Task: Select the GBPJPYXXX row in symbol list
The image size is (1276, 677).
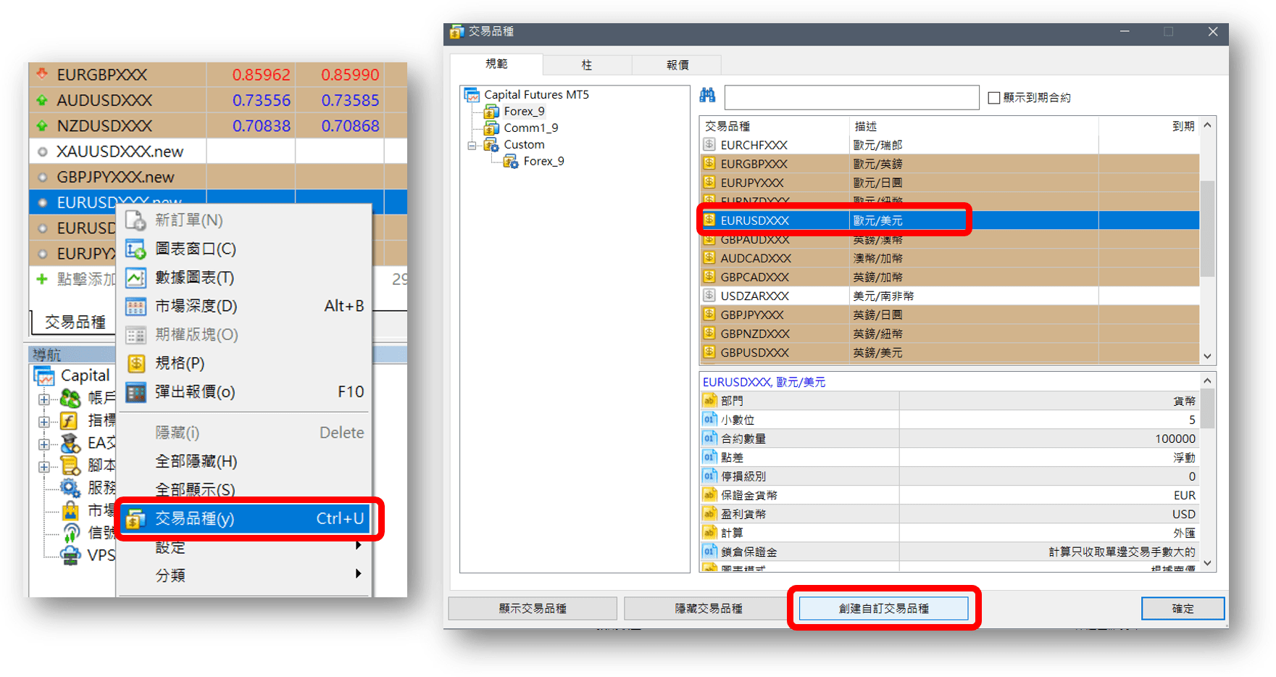Action: click(949, 315)
